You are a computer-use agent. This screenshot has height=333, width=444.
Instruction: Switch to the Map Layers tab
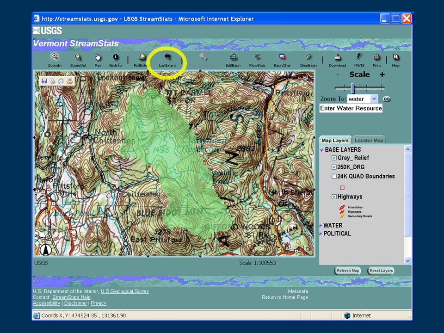tap(335, 140)
